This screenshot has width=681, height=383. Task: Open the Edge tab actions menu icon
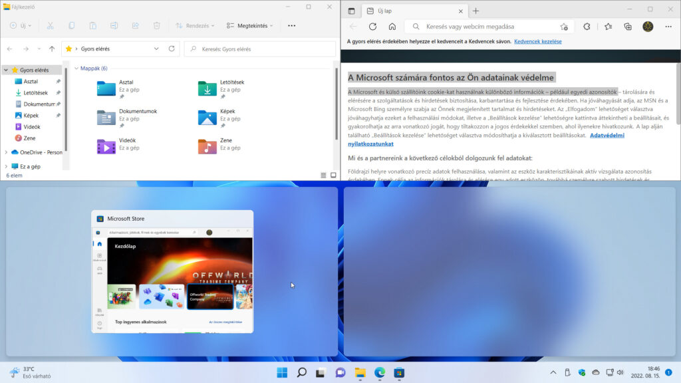pos(351,11)
